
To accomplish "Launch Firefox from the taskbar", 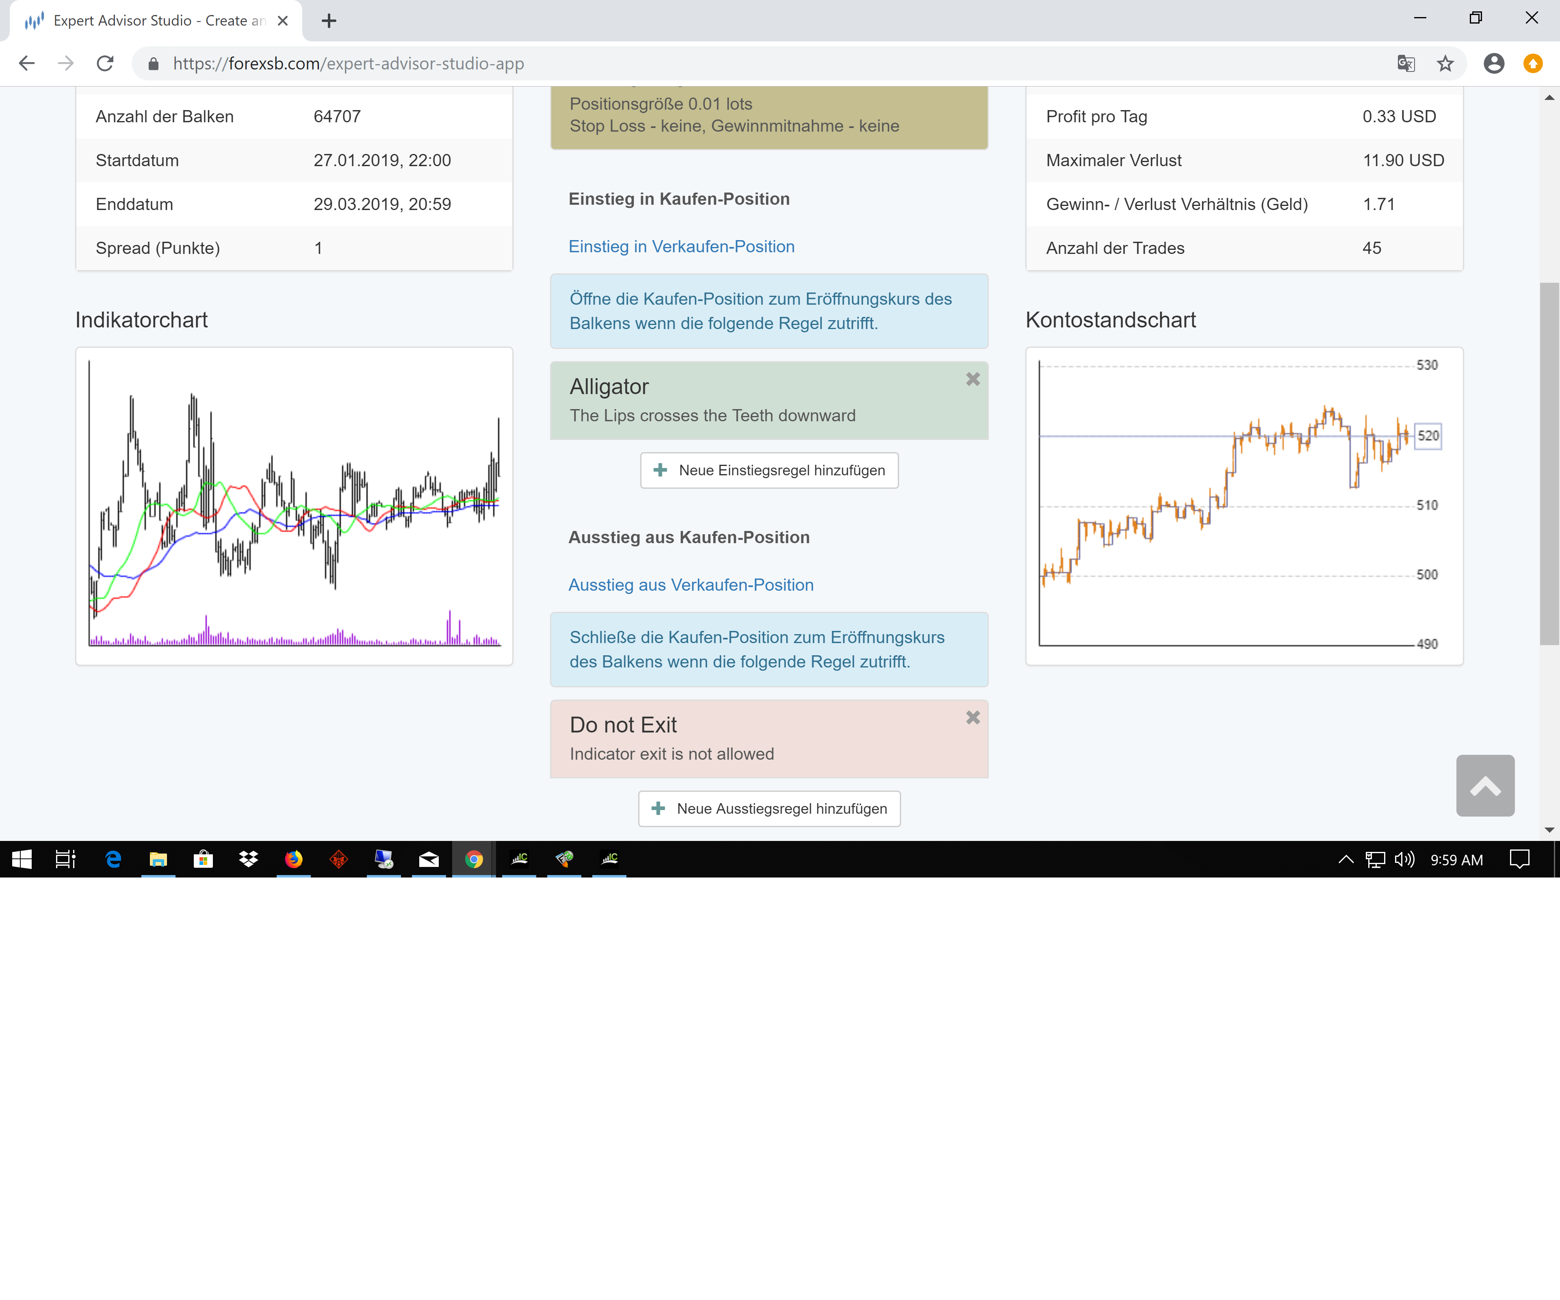I will [293, 860].
